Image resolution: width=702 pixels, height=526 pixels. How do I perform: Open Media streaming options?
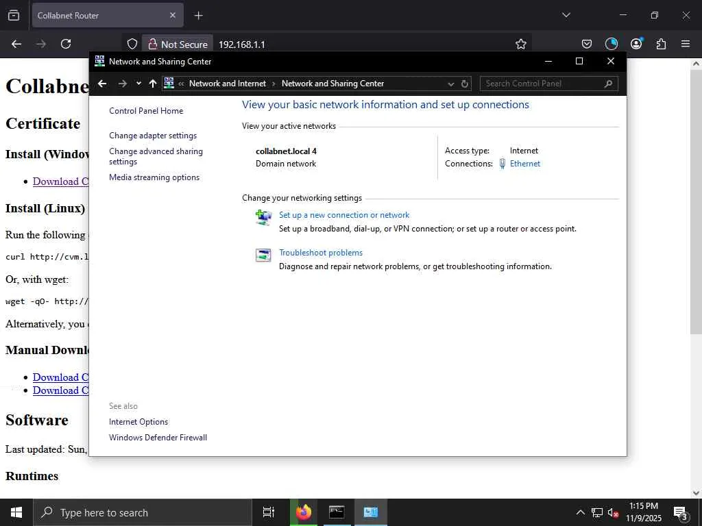(154, 177)
